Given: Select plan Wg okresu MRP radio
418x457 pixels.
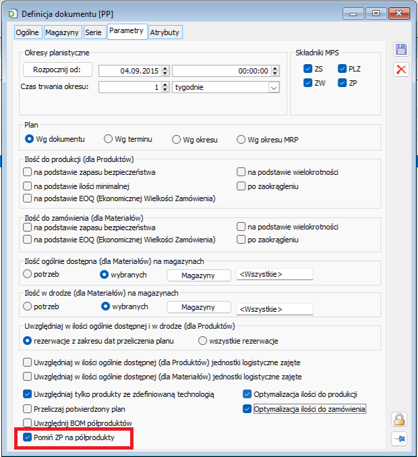Looking at the screenshot, I should 241,140.
